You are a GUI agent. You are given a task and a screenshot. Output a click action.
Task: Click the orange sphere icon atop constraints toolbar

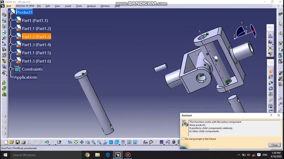271,71
